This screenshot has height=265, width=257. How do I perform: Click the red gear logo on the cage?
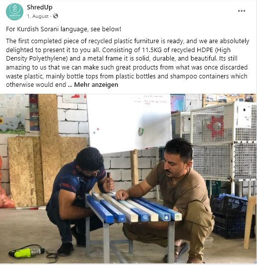coord(216,126)
